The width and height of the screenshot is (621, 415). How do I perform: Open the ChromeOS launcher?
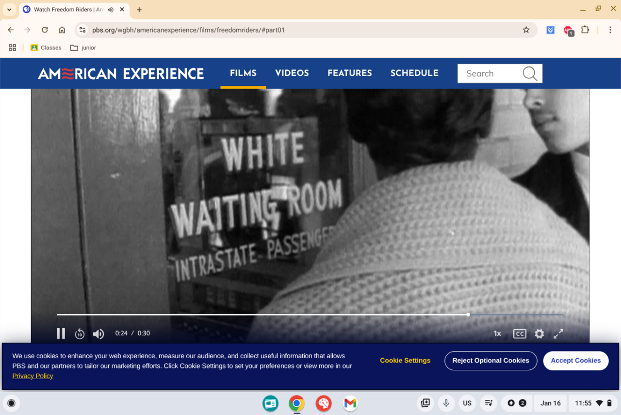pos(12,403)
